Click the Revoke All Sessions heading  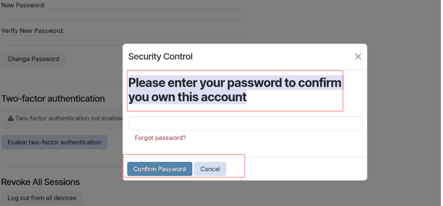pyautogui.click(x=40, y=182)
